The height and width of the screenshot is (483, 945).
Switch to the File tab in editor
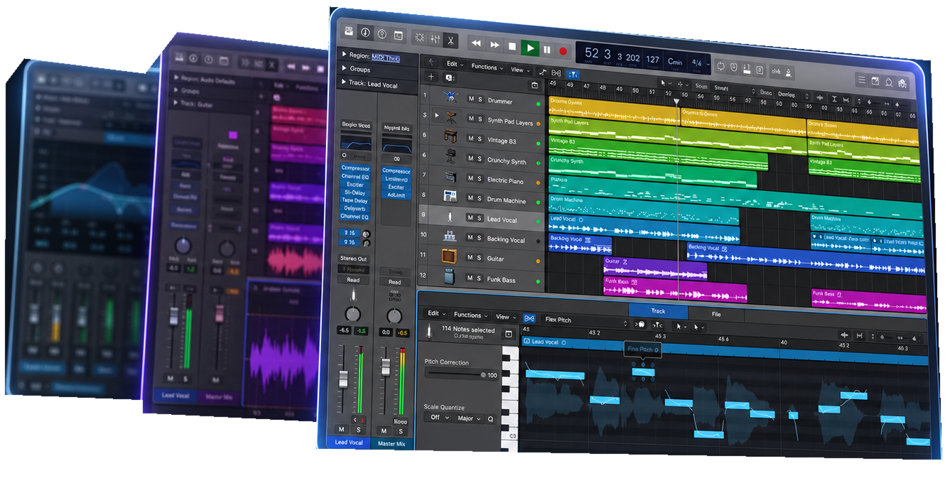point(716,313)
